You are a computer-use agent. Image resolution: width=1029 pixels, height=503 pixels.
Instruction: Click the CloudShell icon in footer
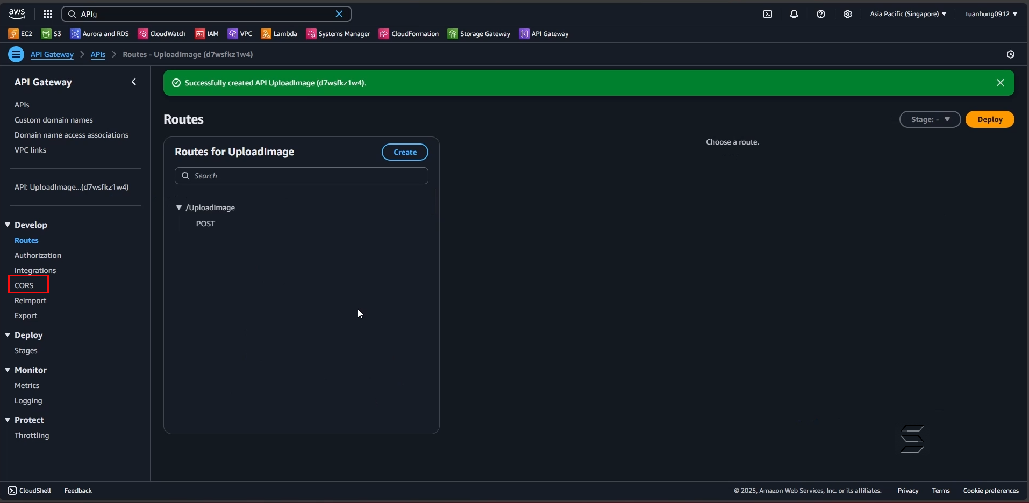[12, 491]
